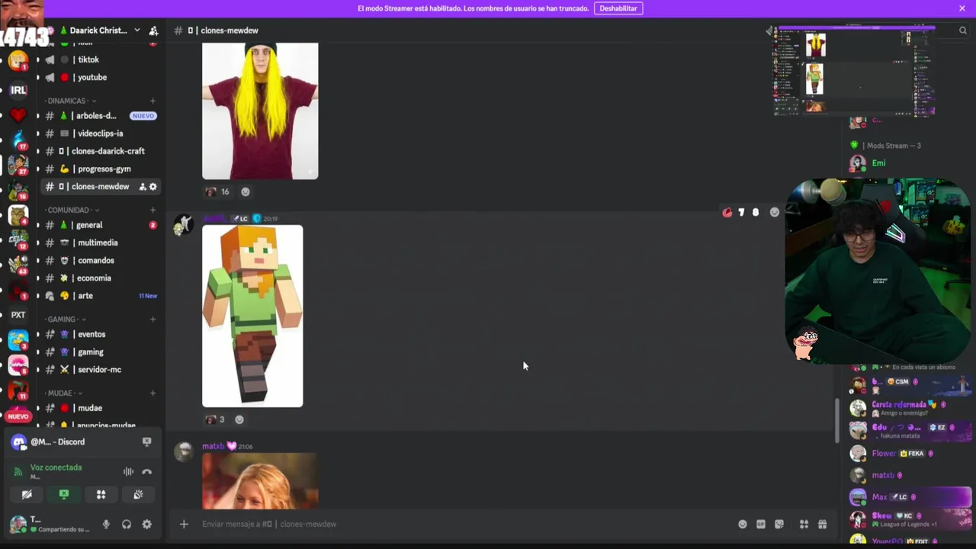Open the eventos channel

[x=99, y=334]
